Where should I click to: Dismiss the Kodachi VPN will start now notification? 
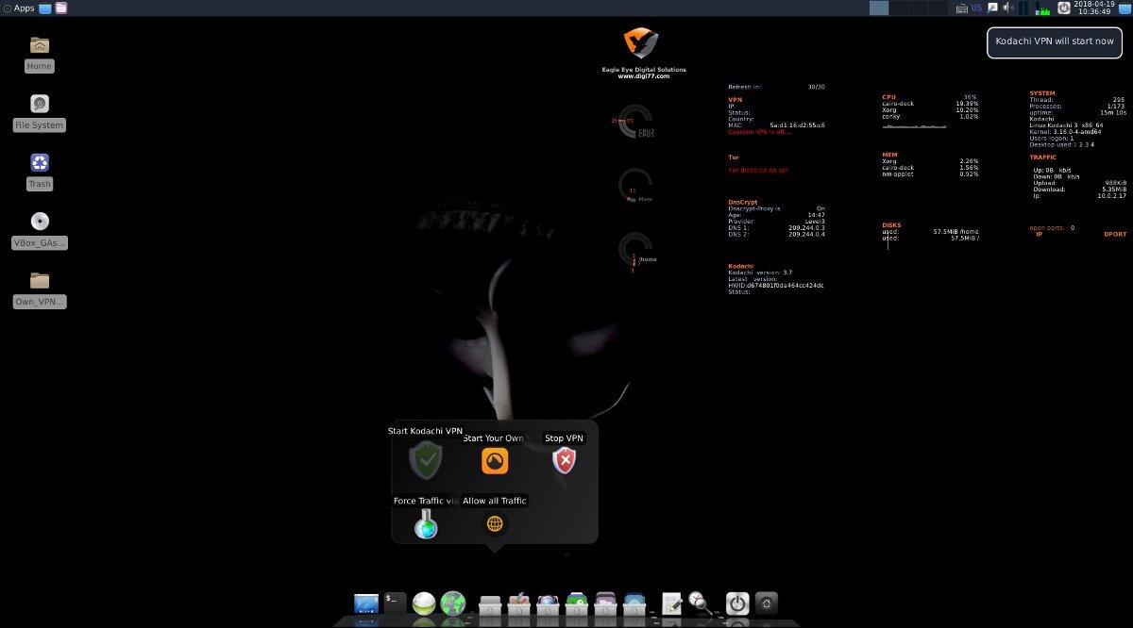tap(1054, 41)
